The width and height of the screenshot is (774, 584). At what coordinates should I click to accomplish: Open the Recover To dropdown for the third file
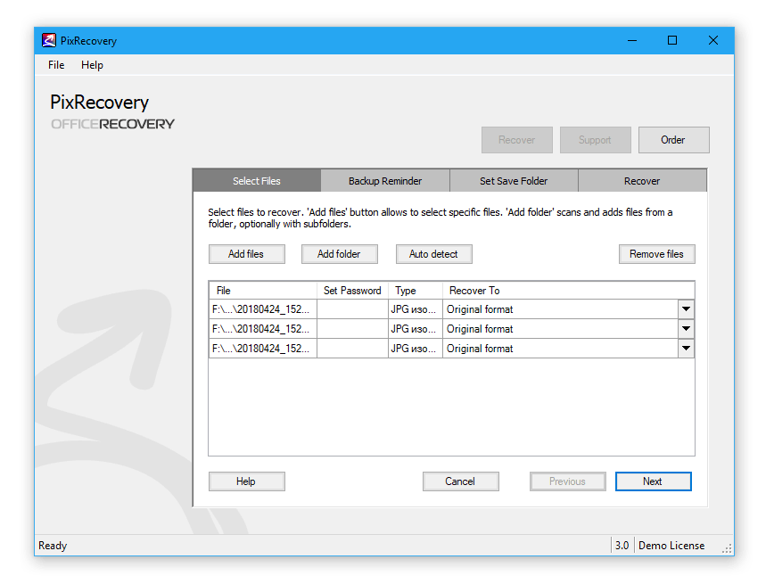[x=686, y=348]
